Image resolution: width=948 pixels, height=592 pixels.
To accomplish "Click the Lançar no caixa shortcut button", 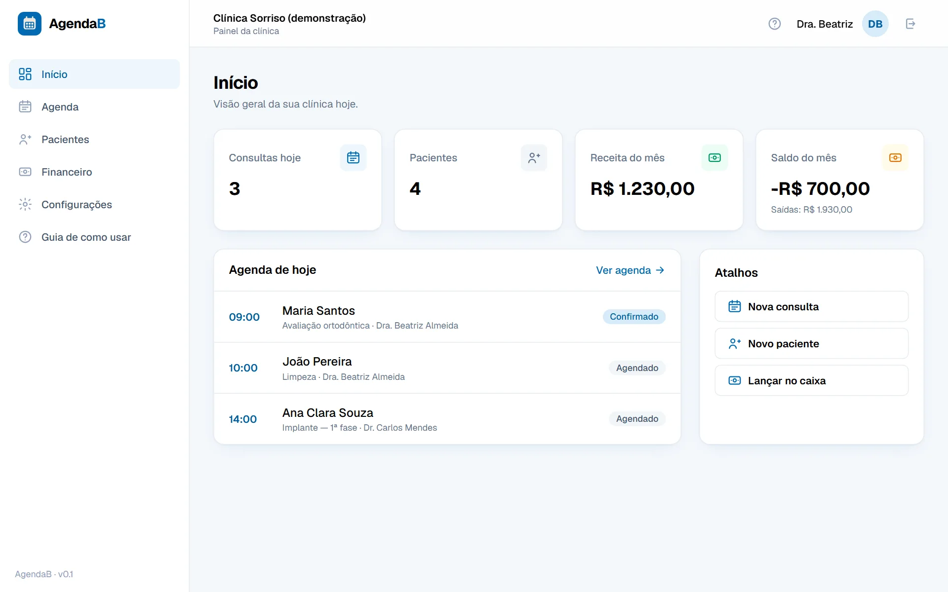I will pos(811,380).
